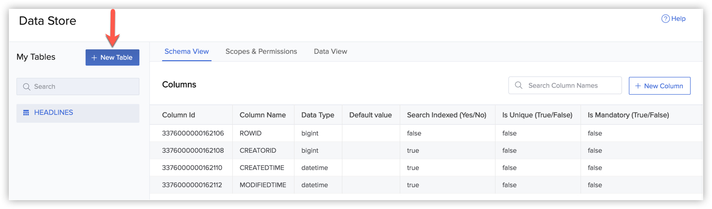The width and height of the screenshot is (712, 209).
Task: Click the Column Id header
Action: tap(178, 115)
